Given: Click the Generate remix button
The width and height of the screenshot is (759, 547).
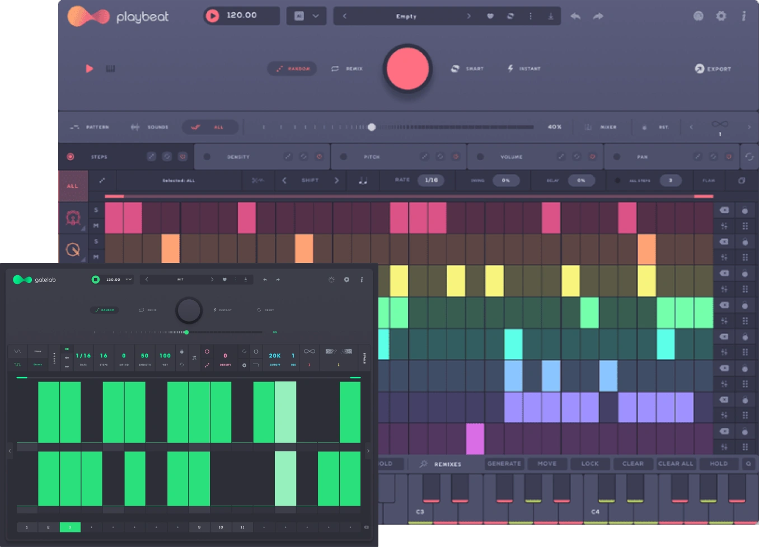Looking at the screenshot, I should (x=504, y=464).
